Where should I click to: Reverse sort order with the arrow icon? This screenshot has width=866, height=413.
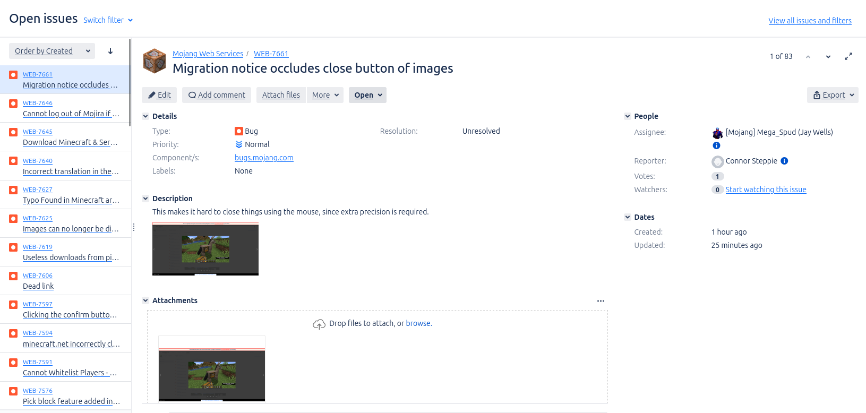110,51
